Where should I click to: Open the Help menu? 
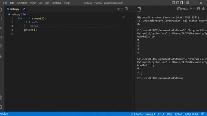[x=67, y=3]
